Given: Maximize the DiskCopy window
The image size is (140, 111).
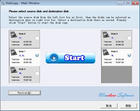Looking at the screenshot, I should (128, 3).
